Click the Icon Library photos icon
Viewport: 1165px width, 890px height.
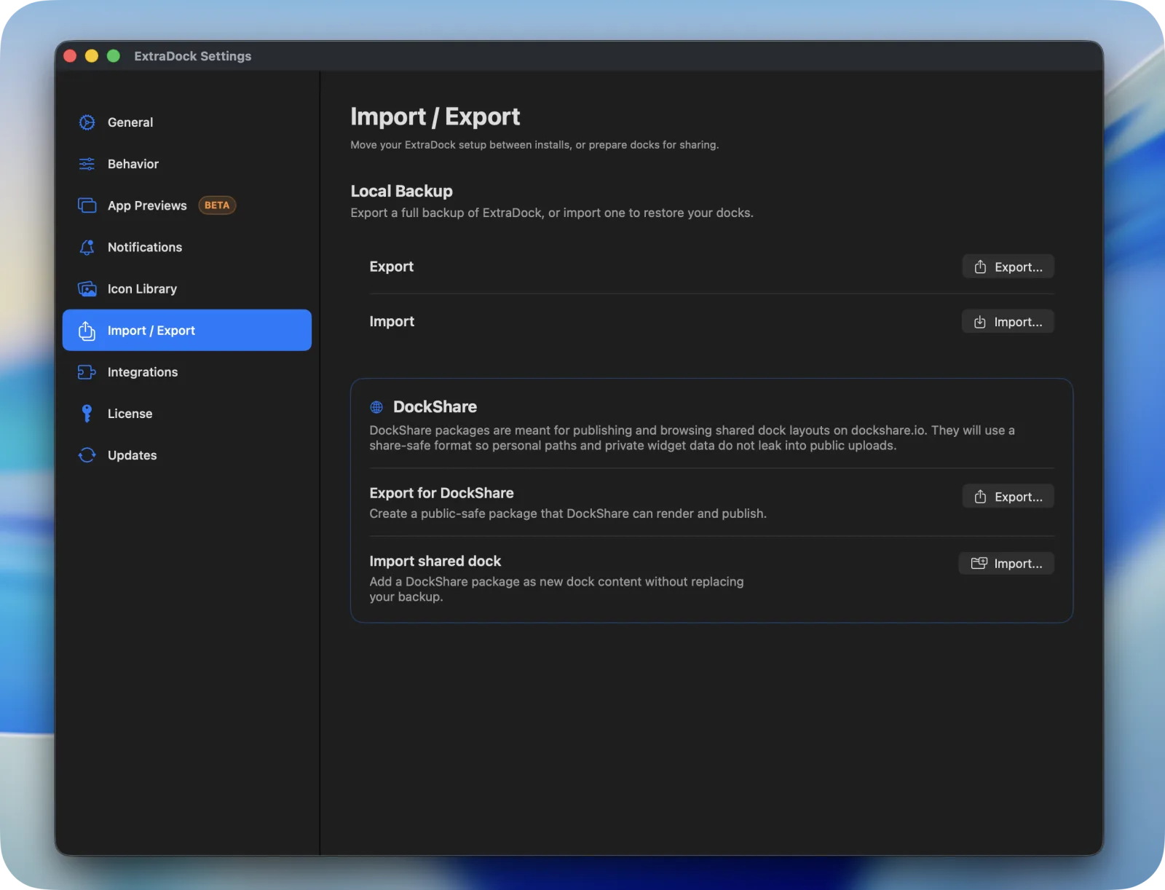(x=87, y=288)
